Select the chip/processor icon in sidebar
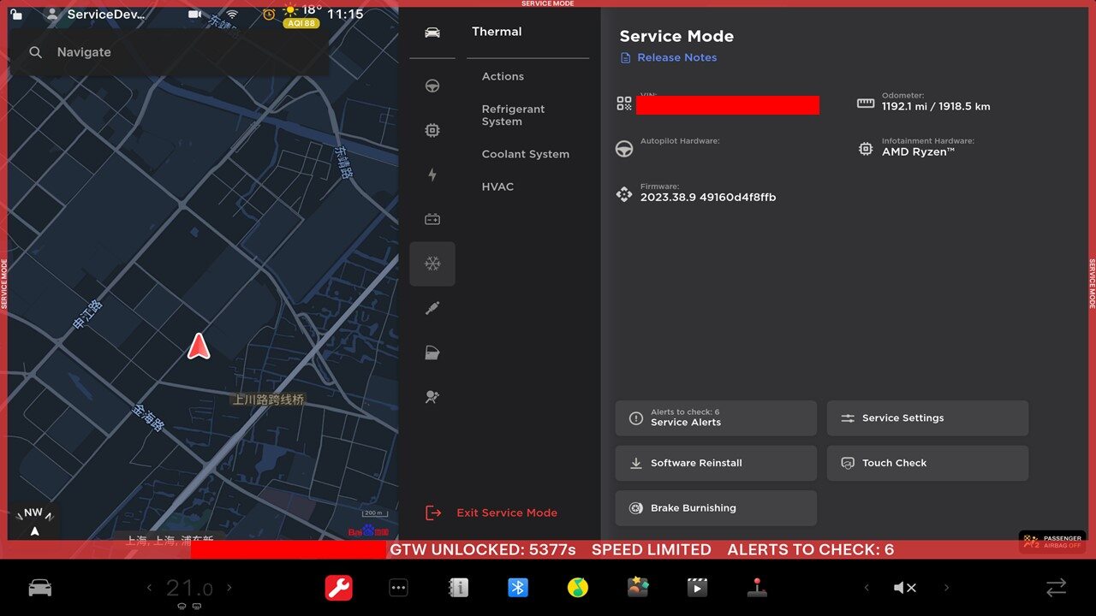Viewport: 1096px width, 616px height. click(x=432, y=131)
